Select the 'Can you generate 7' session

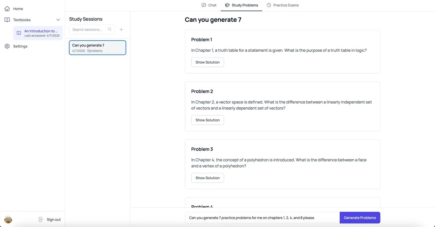(x=98, y=48)
